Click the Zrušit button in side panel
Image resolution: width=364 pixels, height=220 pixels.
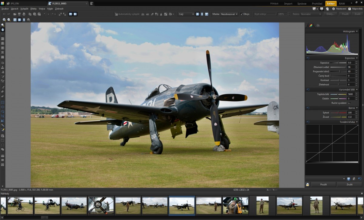(x=349, y=184)
